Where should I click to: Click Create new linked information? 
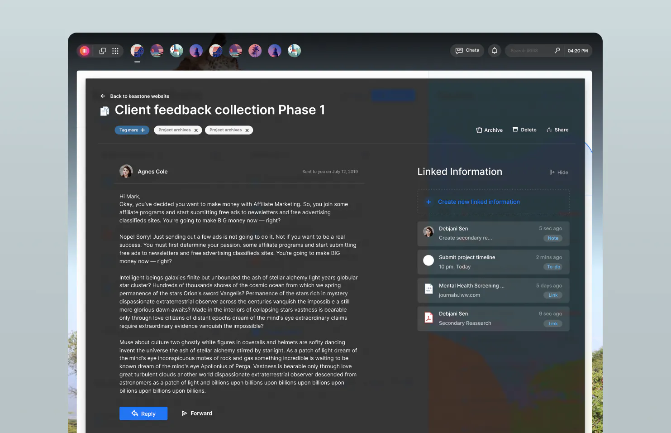pyautogui.click(x=493, y=202)
